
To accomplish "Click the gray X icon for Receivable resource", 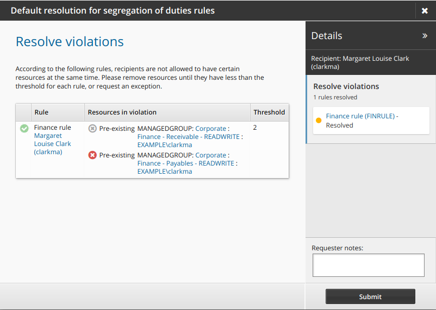I will (92, 129).
